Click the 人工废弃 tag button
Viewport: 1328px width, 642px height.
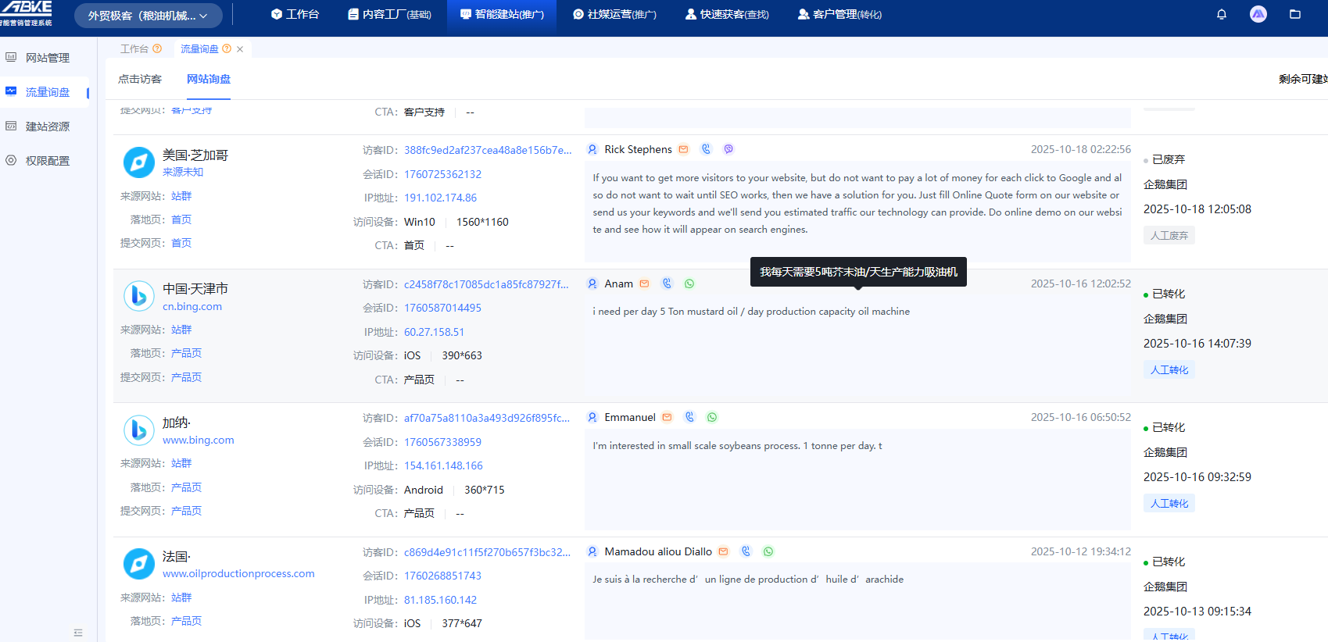point(1169,236)
